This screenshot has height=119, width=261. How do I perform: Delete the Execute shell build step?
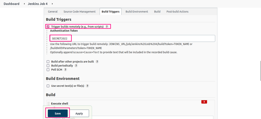click(x=204, y=102)
